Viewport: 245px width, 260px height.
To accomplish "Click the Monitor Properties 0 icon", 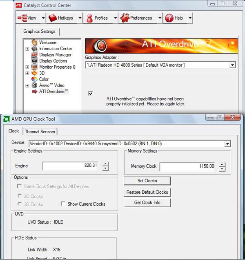I will coord(34,67).
